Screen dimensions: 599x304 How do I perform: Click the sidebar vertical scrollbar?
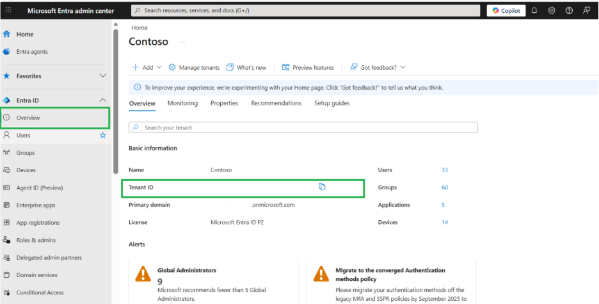point(116,101)
